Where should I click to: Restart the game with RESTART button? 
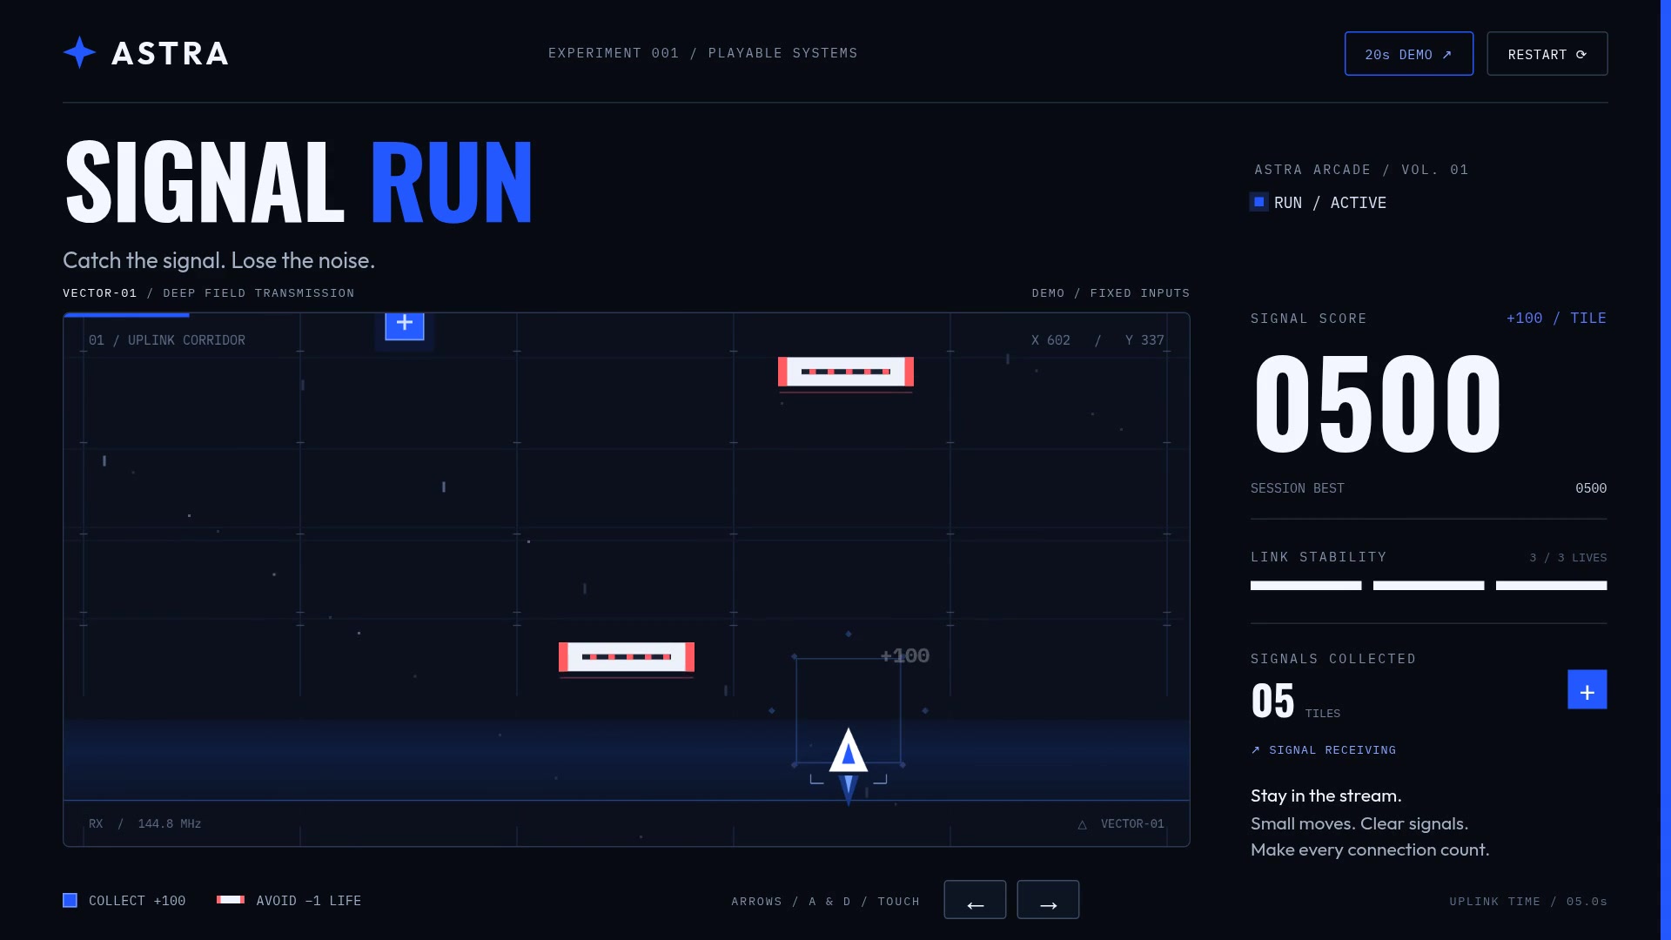pyautogui.click(x=1547, y=54)
